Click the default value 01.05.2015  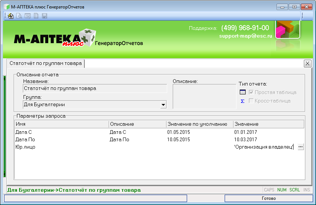pyautogui.click(x=179, y=132)
